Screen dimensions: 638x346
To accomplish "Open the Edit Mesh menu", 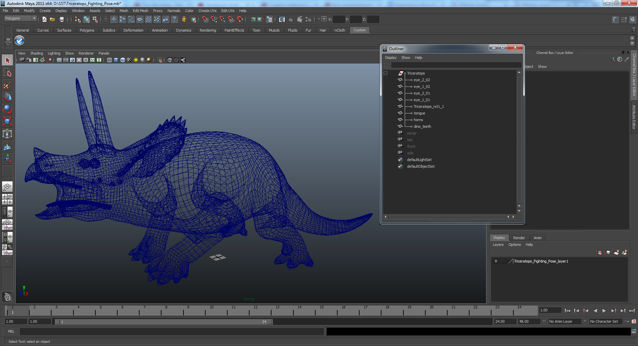I will pos(141,11).
